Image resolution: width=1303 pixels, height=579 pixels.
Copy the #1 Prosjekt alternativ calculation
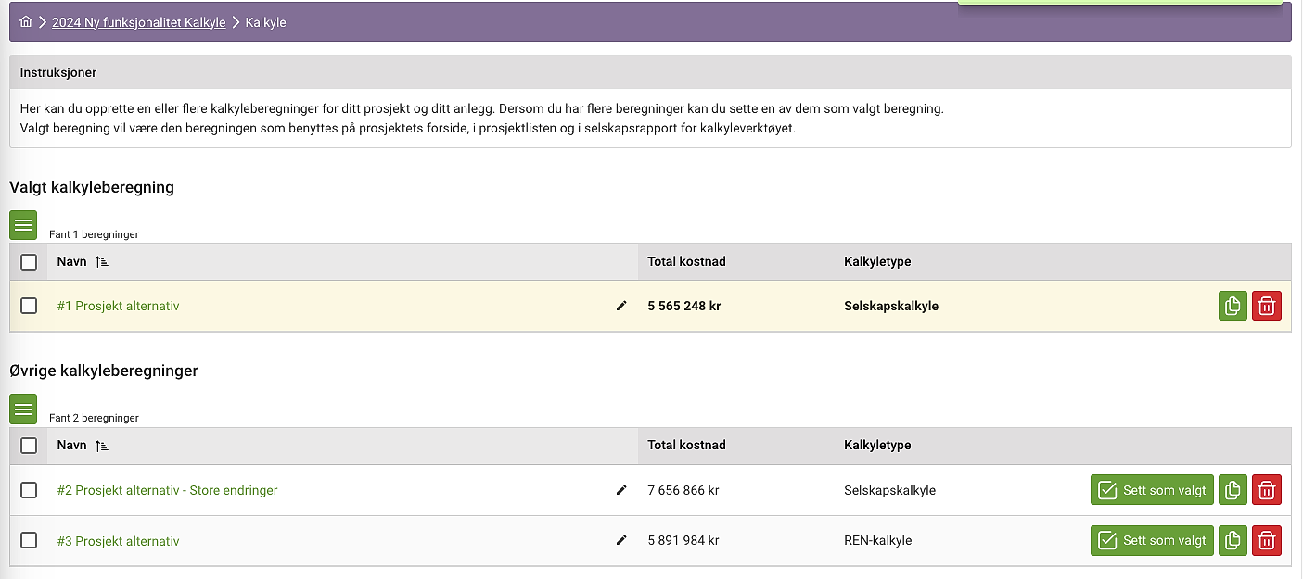tap(1233, 306)
